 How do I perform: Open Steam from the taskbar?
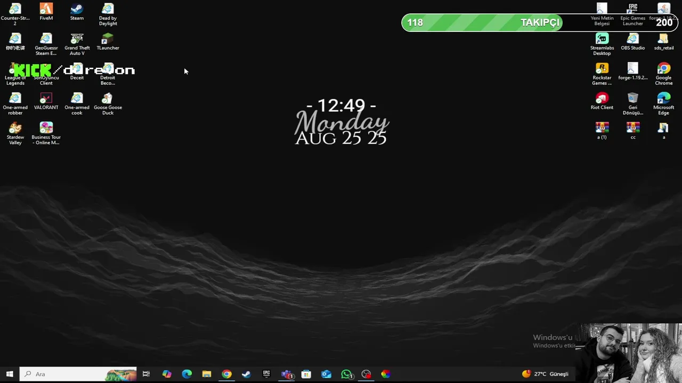tap(246, 374)
